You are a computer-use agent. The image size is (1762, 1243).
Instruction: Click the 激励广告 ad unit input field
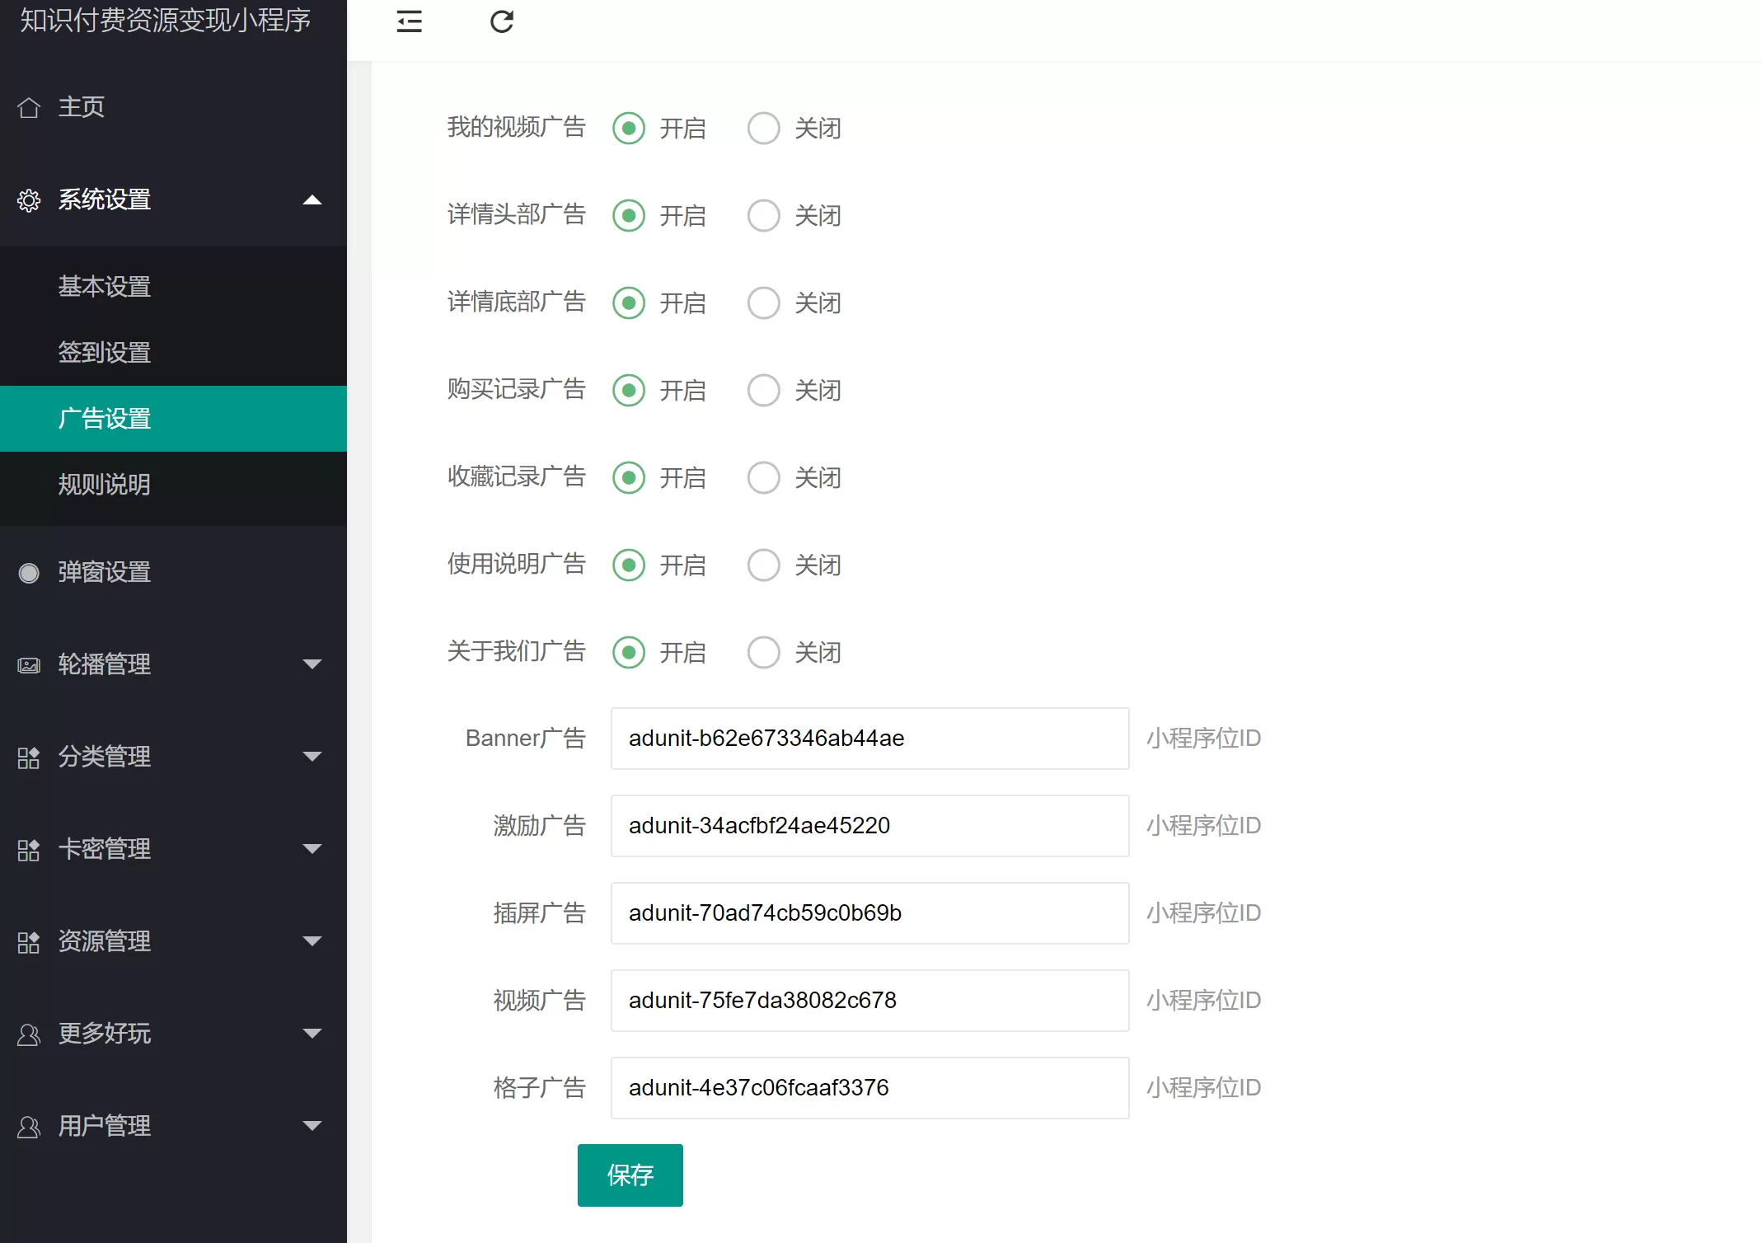[869, 826]
